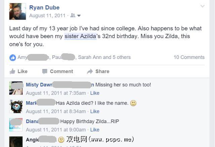Click Mark's comment avatar icon
Viewport: 215px width, 147px height.
pos(16,106)
